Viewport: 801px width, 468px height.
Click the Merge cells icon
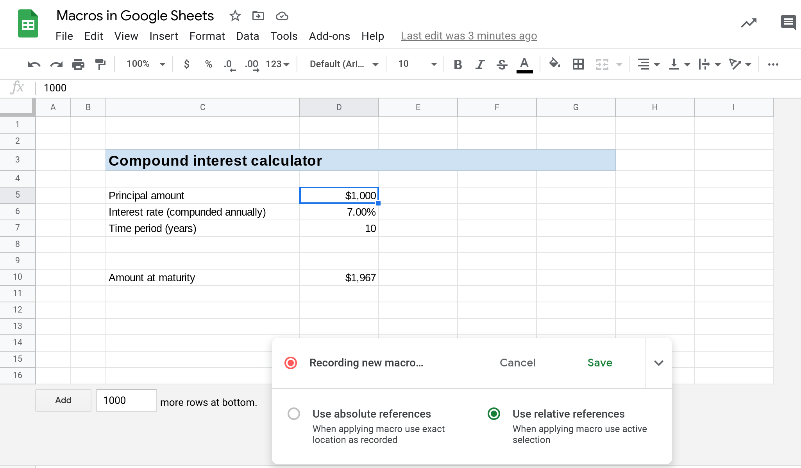[x=602, y=64]
